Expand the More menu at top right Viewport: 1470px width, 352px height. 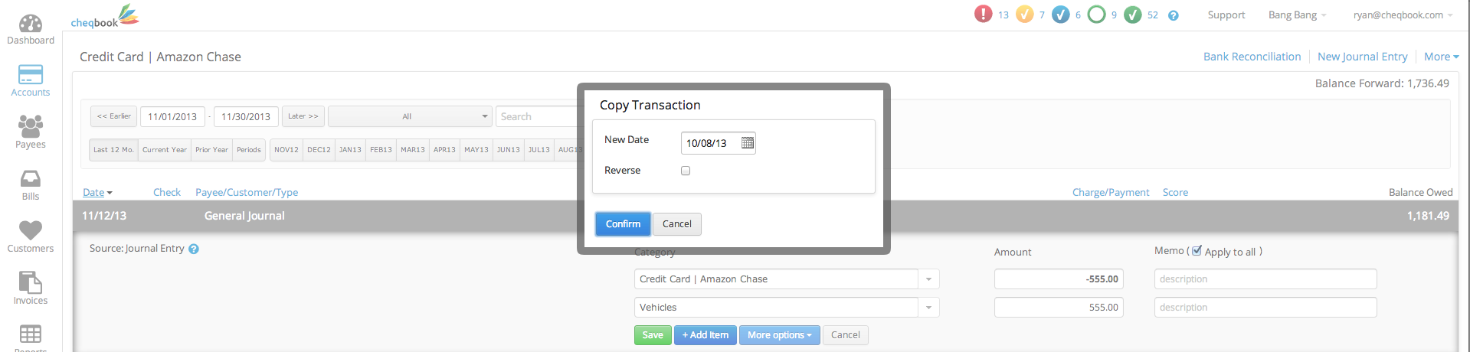pos(1441,57)
